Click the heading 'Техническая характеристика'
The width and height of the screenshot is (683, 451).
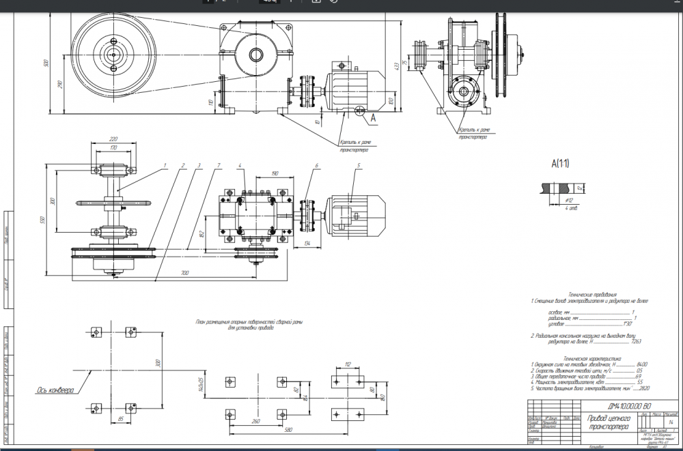[592, 359]
